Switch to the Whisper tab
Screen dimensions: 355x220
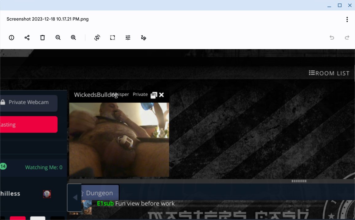pos(120,95)
